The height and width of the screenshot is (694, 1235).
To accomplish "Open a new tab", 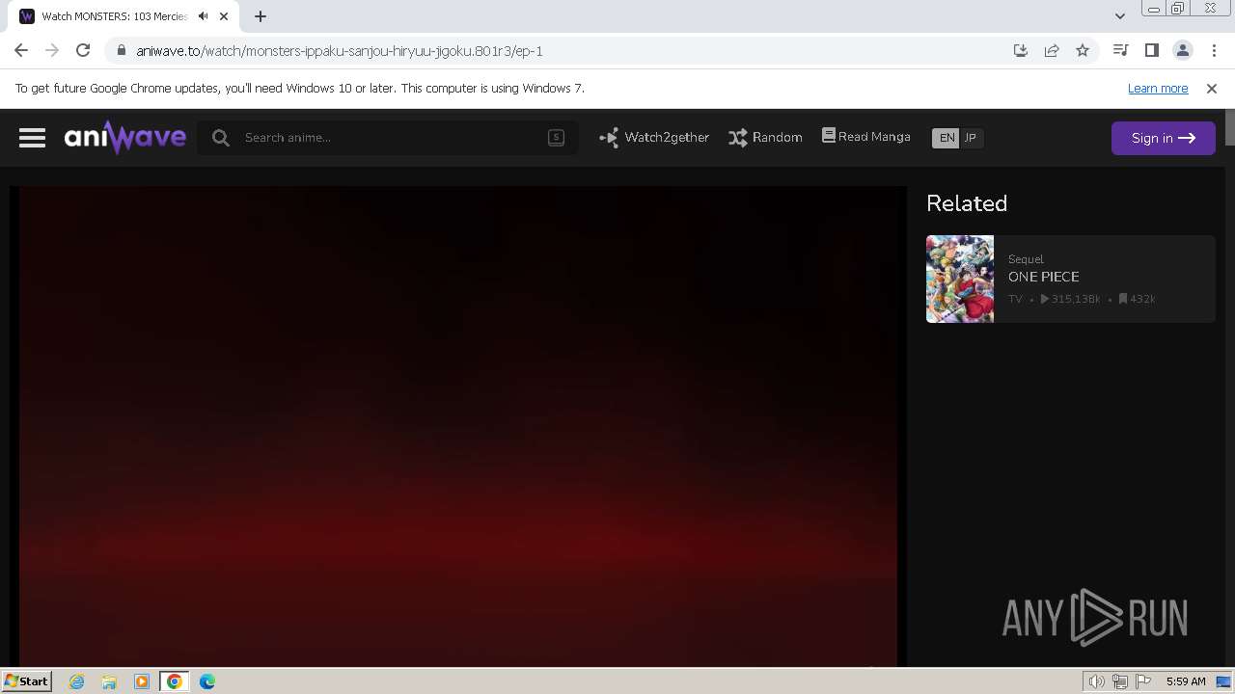I will pyautogui.click(x=260, y=16).
